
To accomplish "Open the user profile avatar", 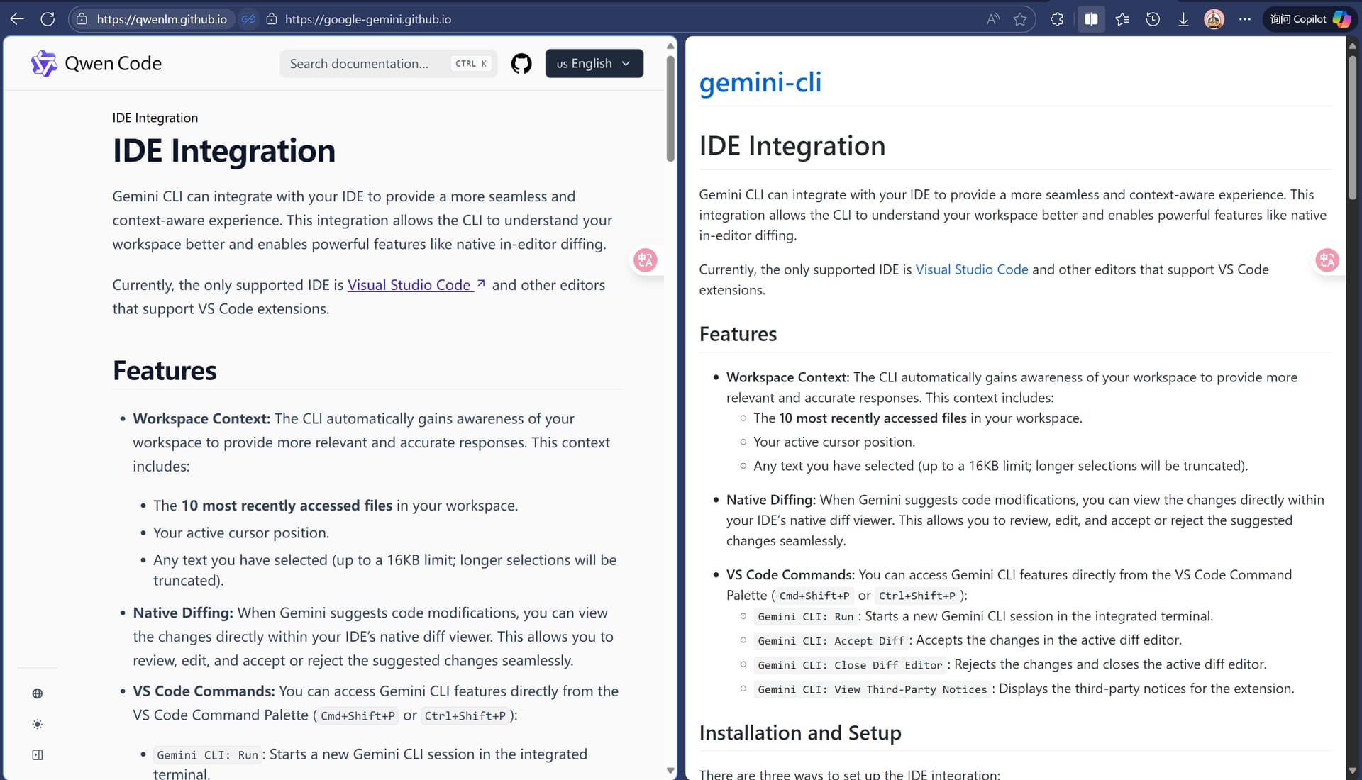I will [1214, 19].
